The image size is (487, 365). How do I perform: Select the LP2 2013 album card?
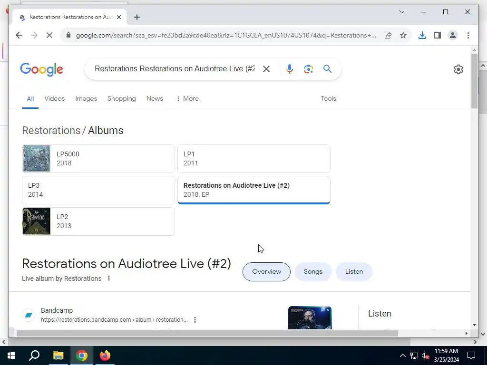(98, 221)
